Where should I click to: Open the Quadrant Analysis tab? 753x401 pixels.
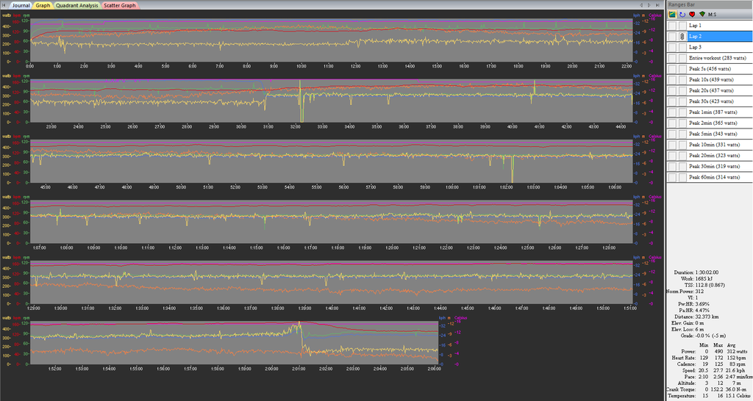tap(77, 5)
